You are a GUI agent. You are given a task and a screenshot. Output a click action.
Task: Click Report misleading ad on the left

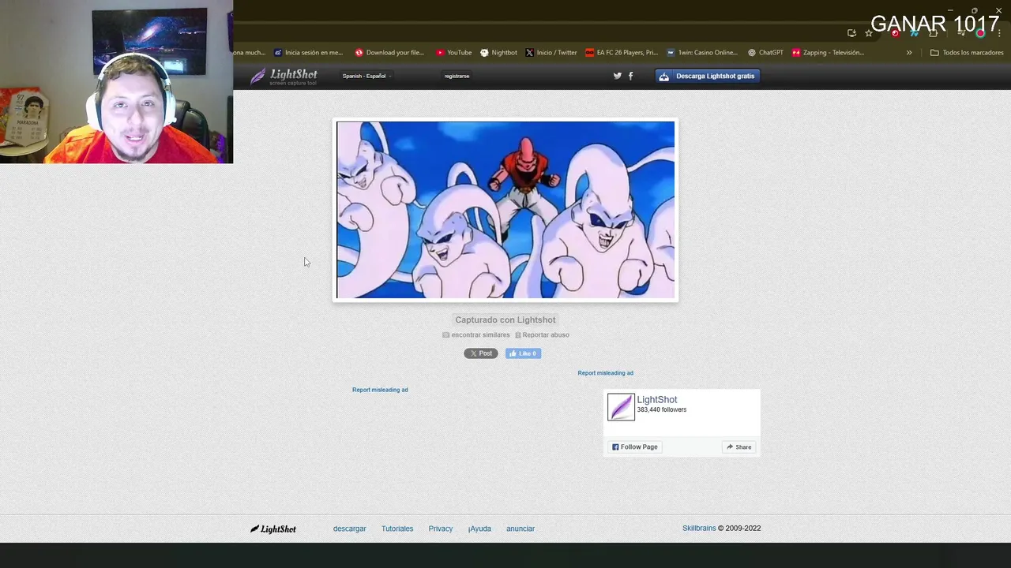point(380,390)
